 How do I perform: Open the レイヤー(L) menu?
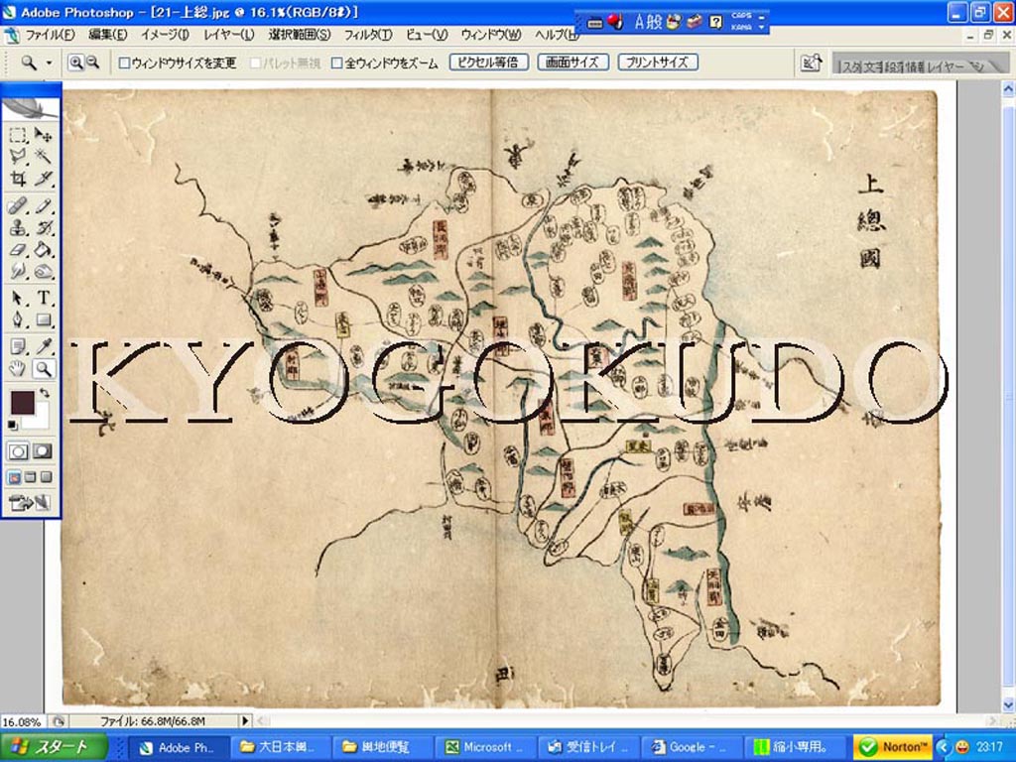coord(229,35)
